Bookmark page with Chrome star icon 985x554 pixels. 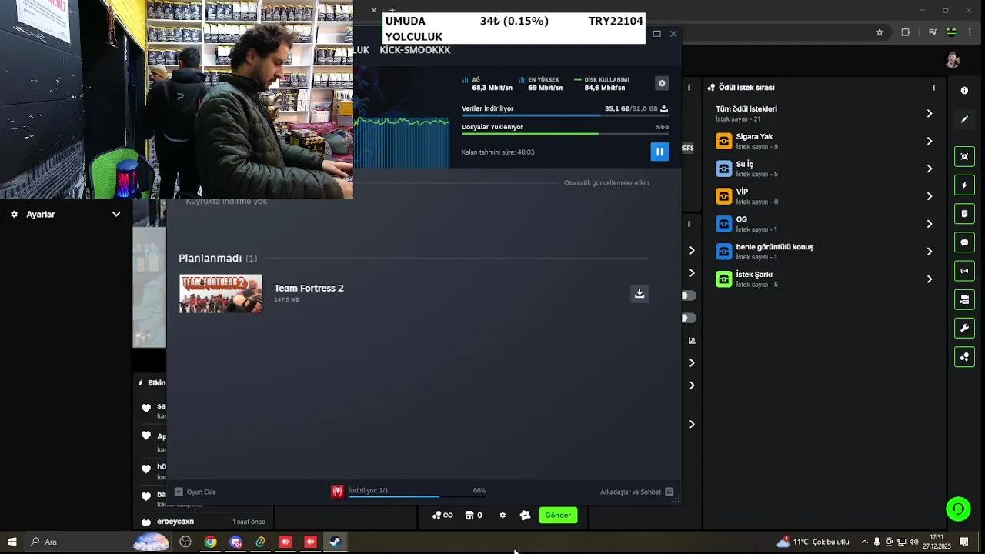coord(880,32)
